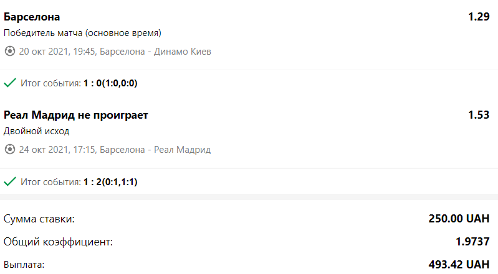Select the total odds value 1.9737
The height and width of the screenshot is (274, 498).
click(x=470, y=242)
